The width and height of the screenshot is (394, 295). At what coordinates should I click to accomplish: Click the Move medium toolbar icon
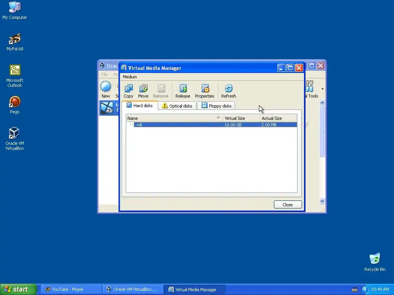pyautogui.click(x=143, y=91)
